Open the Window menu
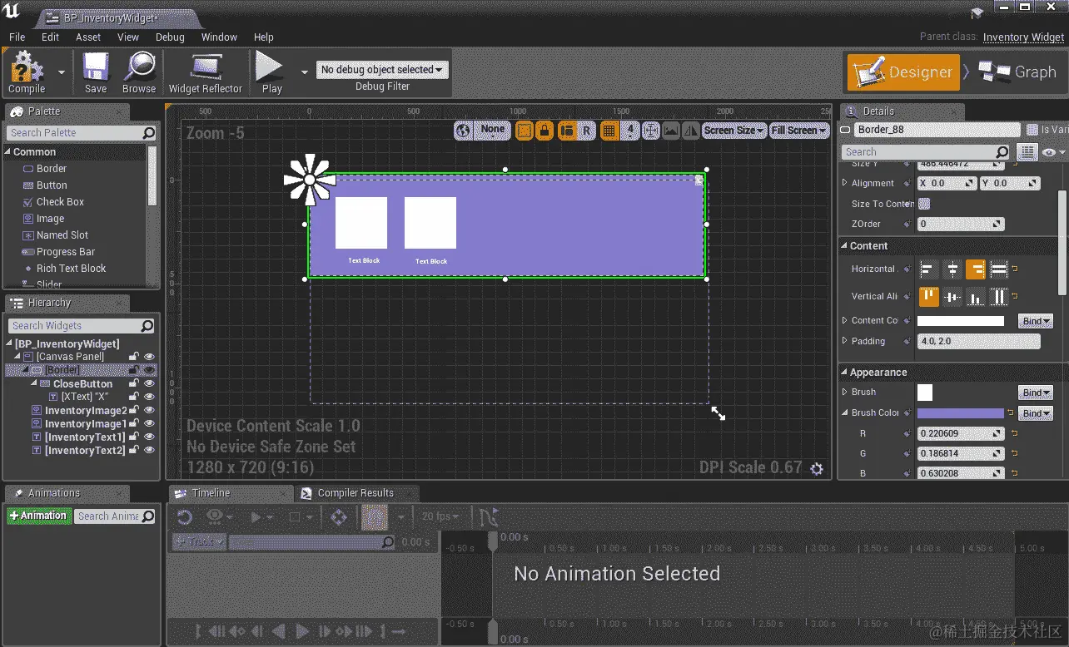The width and height of the screenshot is (1069, 647). point(219,37)
